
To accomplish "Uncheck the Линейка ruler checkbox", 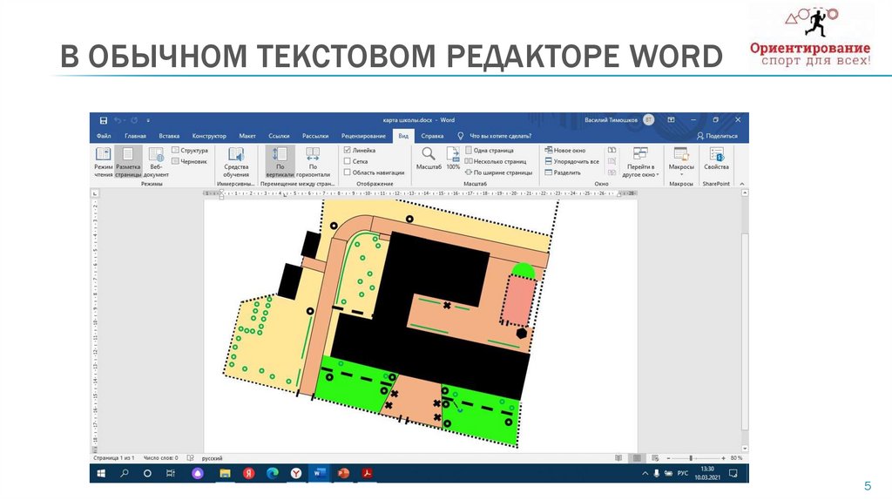I will 348,150.
